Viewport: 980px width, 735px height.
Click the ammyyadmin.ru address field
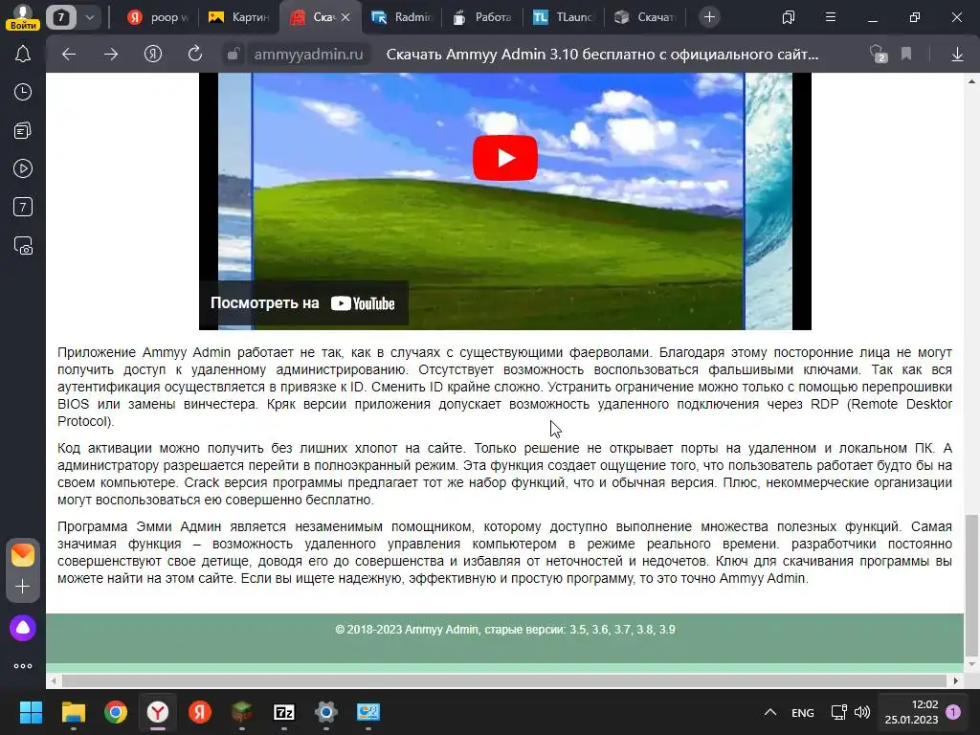pos(308,55)
